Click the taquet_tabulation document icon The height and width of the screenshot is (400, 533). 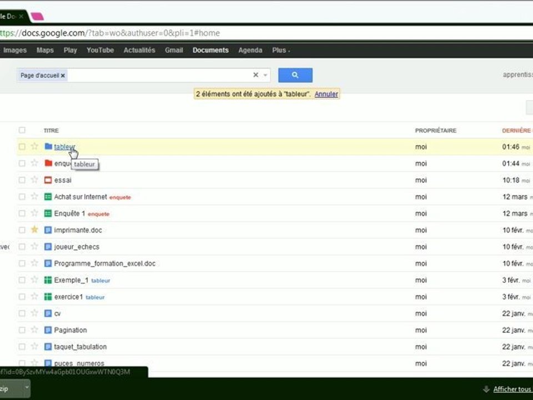[48, 347]
